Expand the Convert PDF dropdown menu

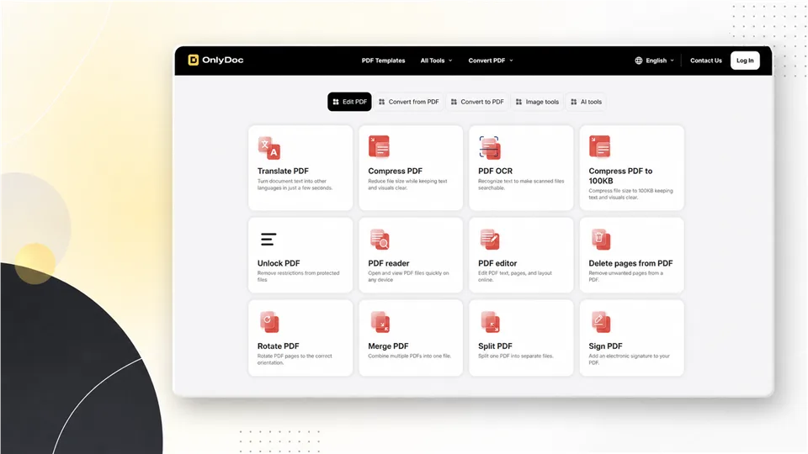click(491, 61)
